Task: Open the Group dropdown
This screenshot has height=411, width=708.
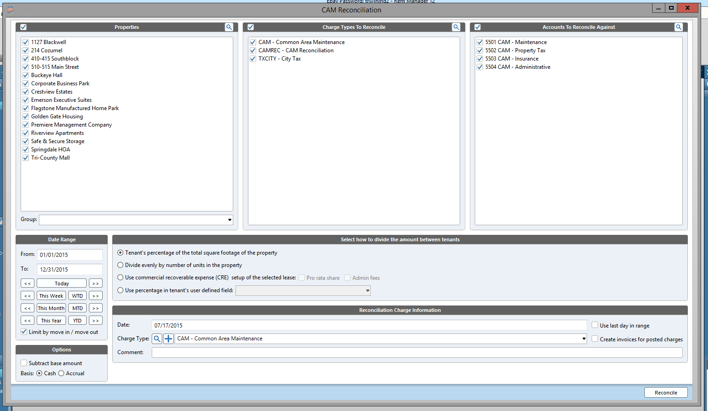Action: click(230, 220)
